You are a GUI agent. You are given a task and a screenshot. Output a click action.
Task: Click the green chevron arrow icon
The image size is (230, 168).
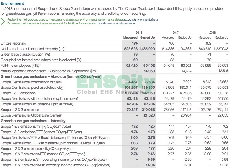pyautogui.click(x=3, y=21)
